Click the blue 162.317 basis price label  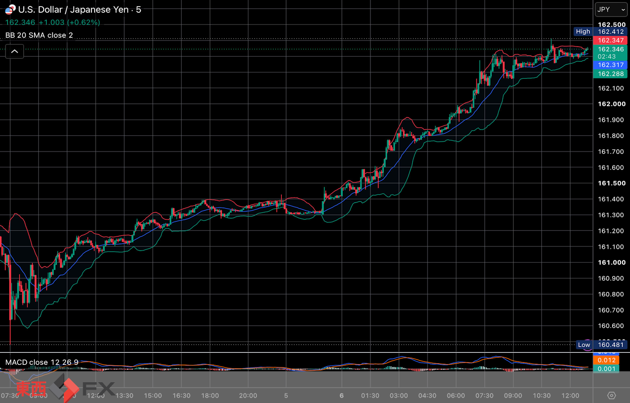point(610,65)
